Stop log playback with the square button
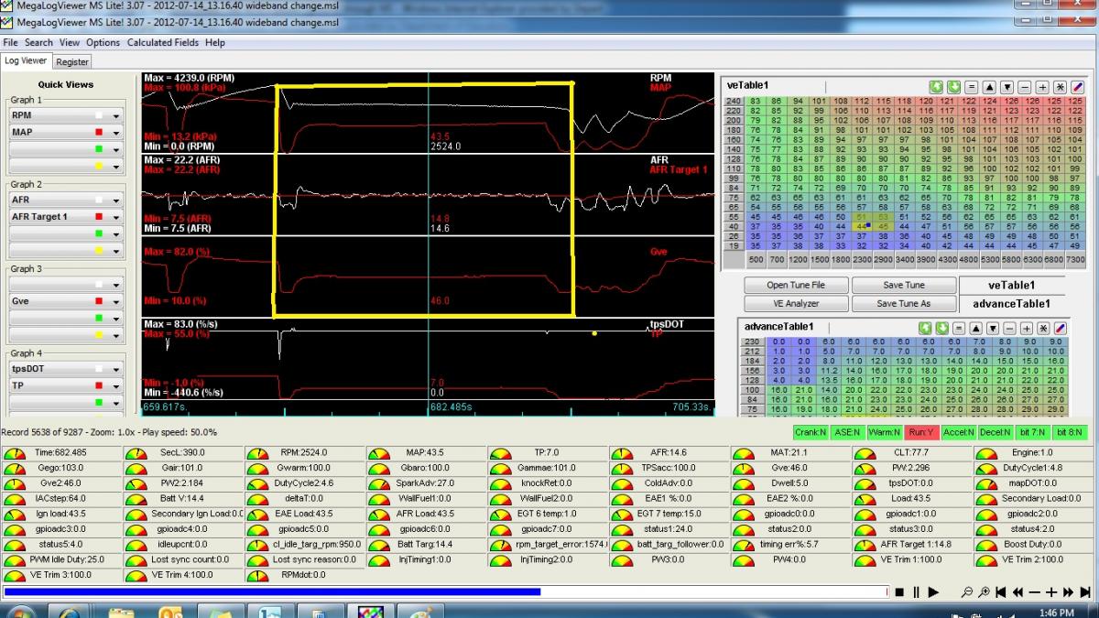Screen dimensions: 1099x618 (900, 592)
